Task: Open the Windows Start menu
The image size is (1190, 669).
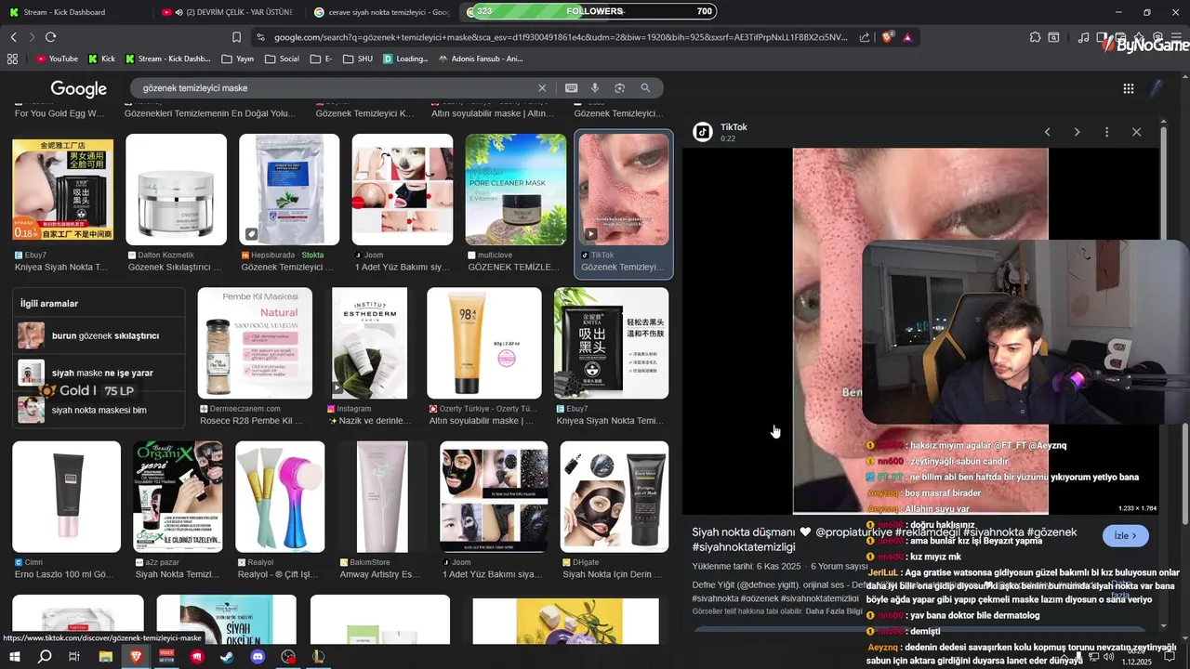Action: 14,657
